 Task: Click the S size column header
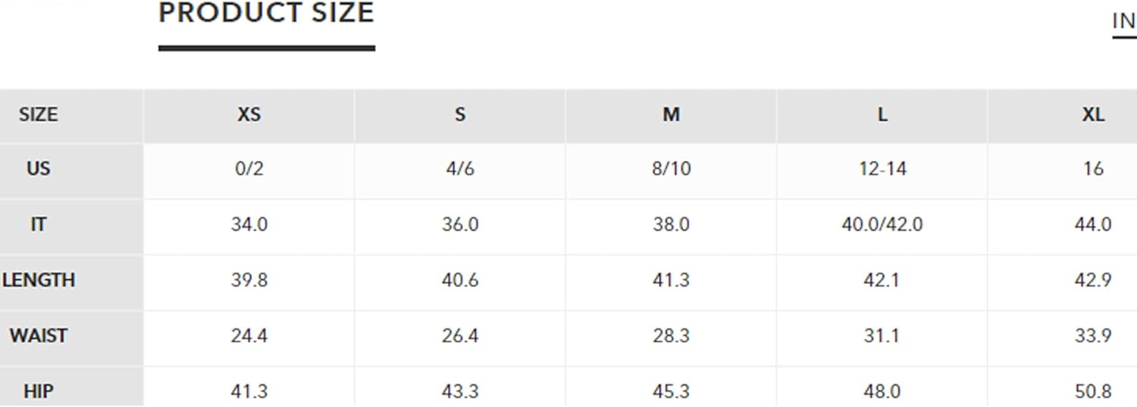click(460, 115)
